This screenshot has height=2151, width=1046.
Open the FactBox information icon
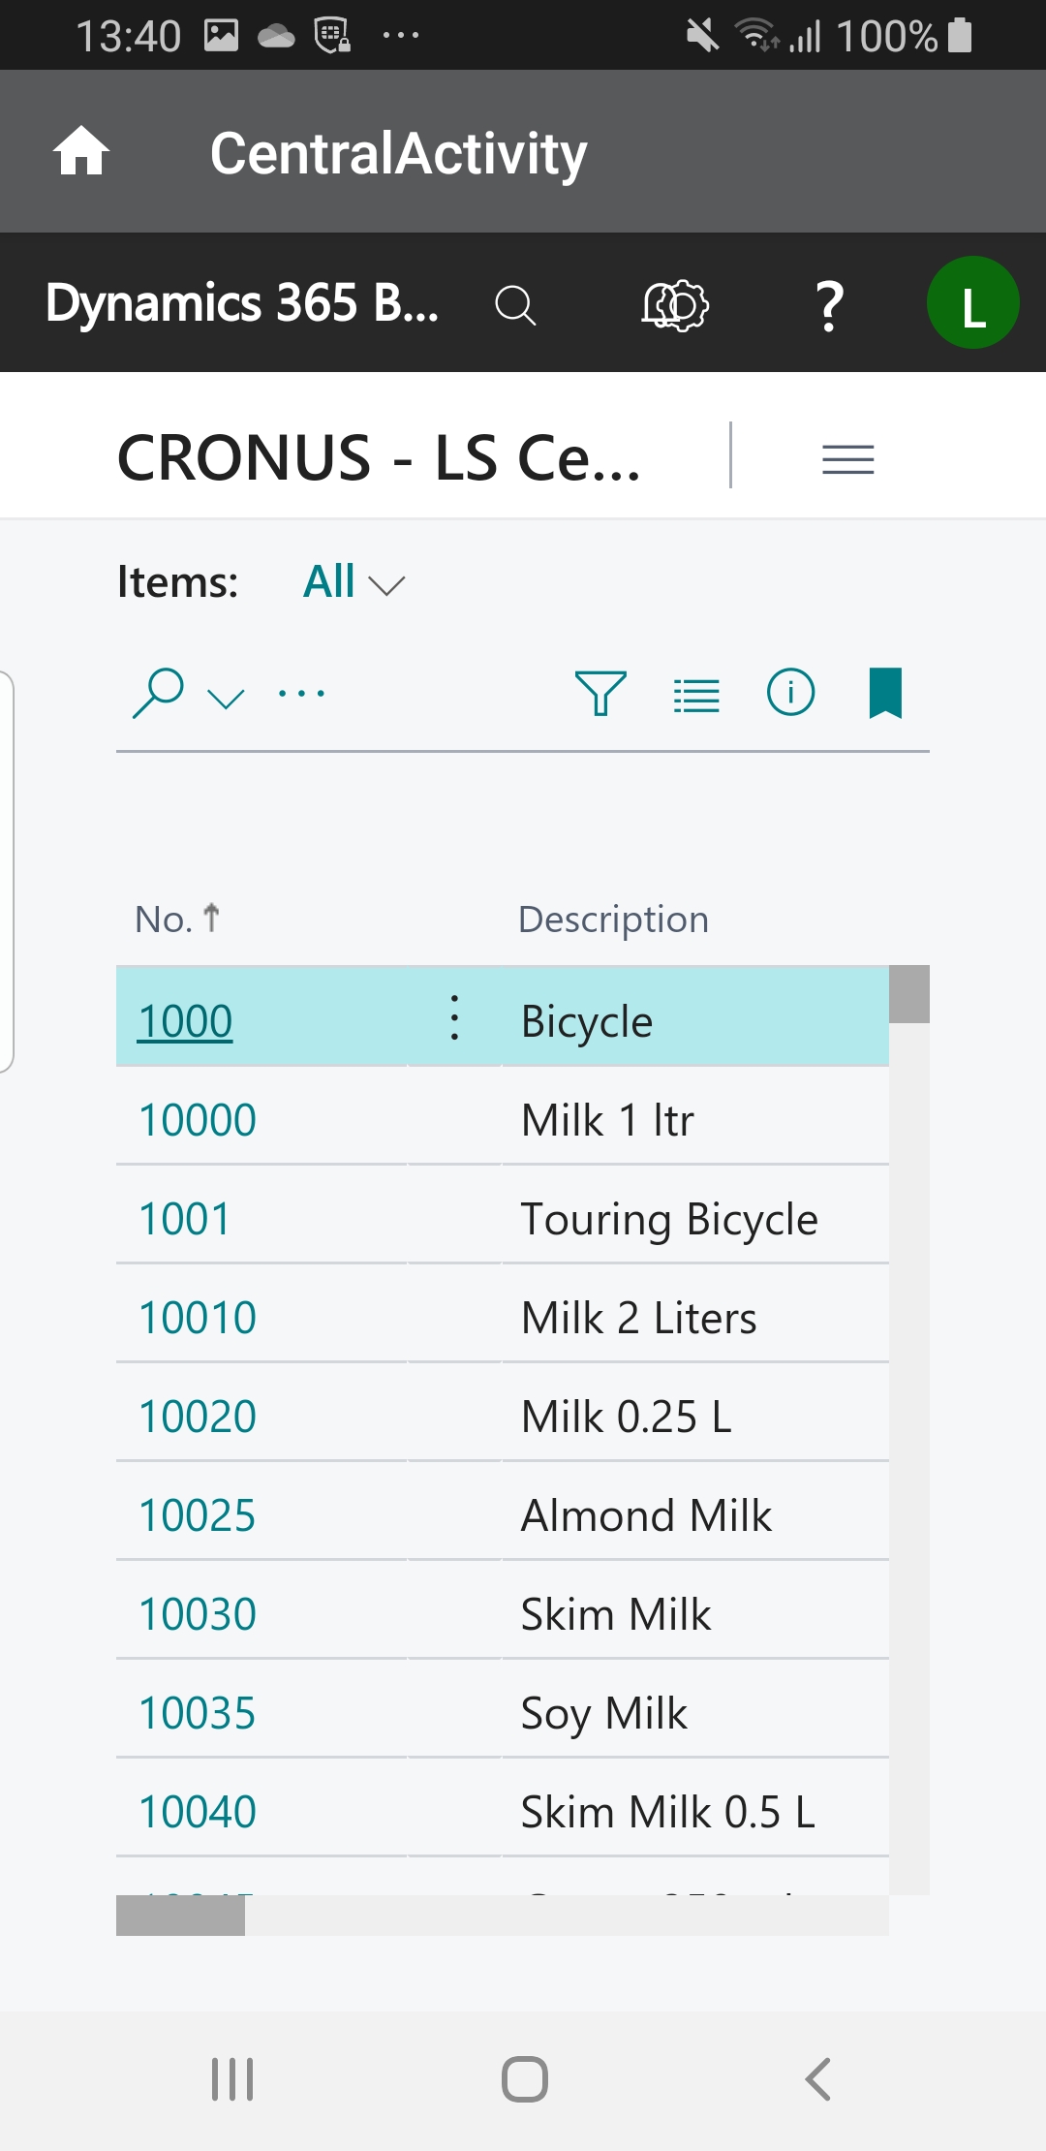click(790, 694)
